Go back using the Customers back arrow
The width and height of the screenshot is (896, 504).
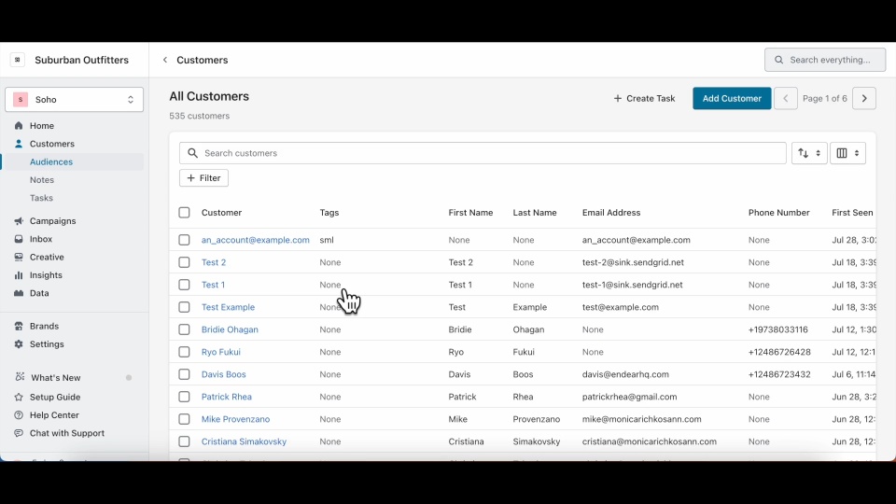(165, 60)
